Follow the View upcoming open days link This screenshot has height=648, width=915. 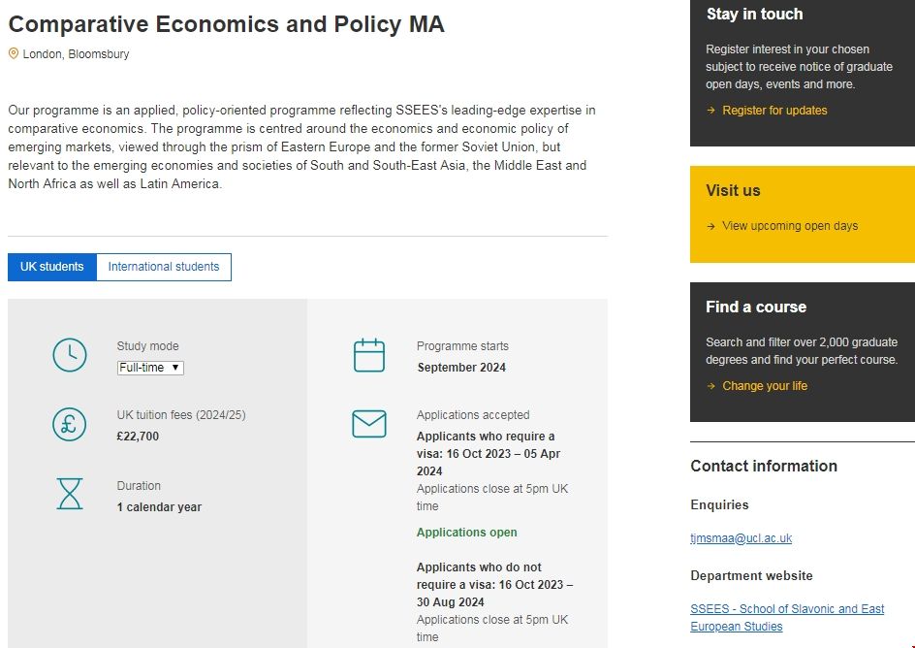coord(790,226)
